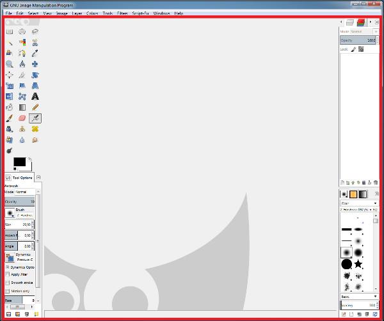This screenshot has height=321, width=384.
Task: Switch to the Gradients tab
Action: (x=363, y=194)
